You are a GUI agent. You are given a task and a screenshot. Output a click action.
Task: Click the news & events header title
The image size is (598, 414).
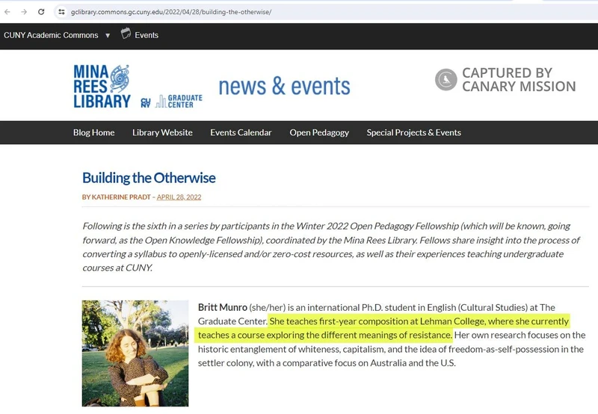[x=284, y=86]
